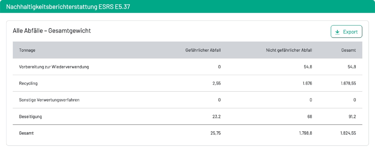Click the 91,2 Beseitigung total value

(352, 117)
